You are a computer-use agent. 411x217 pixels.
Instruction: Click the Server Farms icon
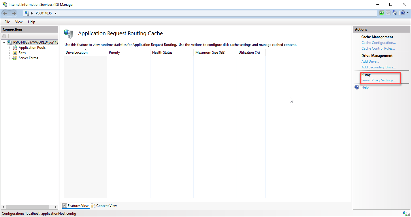(15, 58)
